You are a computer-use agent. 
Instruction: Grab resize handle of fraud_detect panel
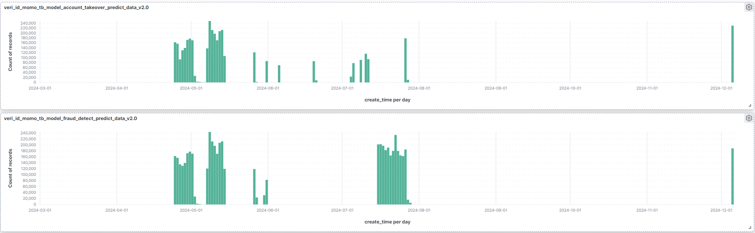coord(750,227)
